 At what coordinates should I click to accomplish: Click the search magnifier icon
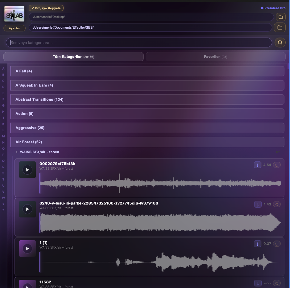280,43
